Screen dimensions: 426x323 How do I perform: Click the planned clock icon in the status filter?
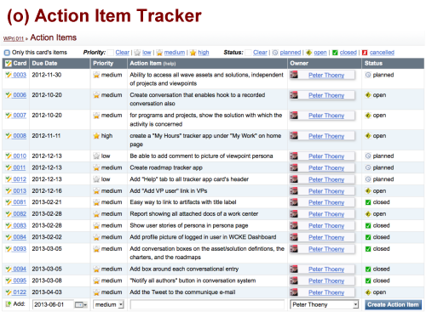point(275,53)
